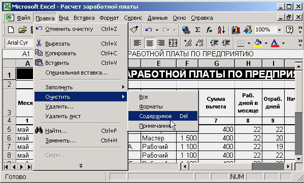Click Increase Indent icon

pyautogui.click(x=226, y=43)
